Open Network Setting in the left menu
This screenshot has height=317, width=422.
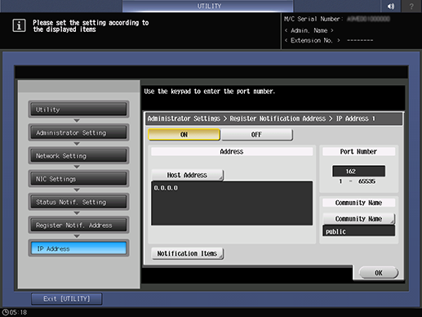[x=78, y=156]
